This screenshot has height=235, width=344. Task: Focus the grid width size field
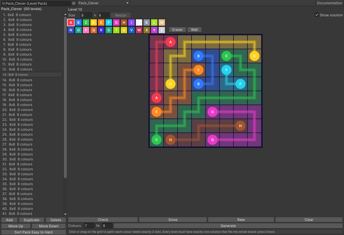click(86, 15)
